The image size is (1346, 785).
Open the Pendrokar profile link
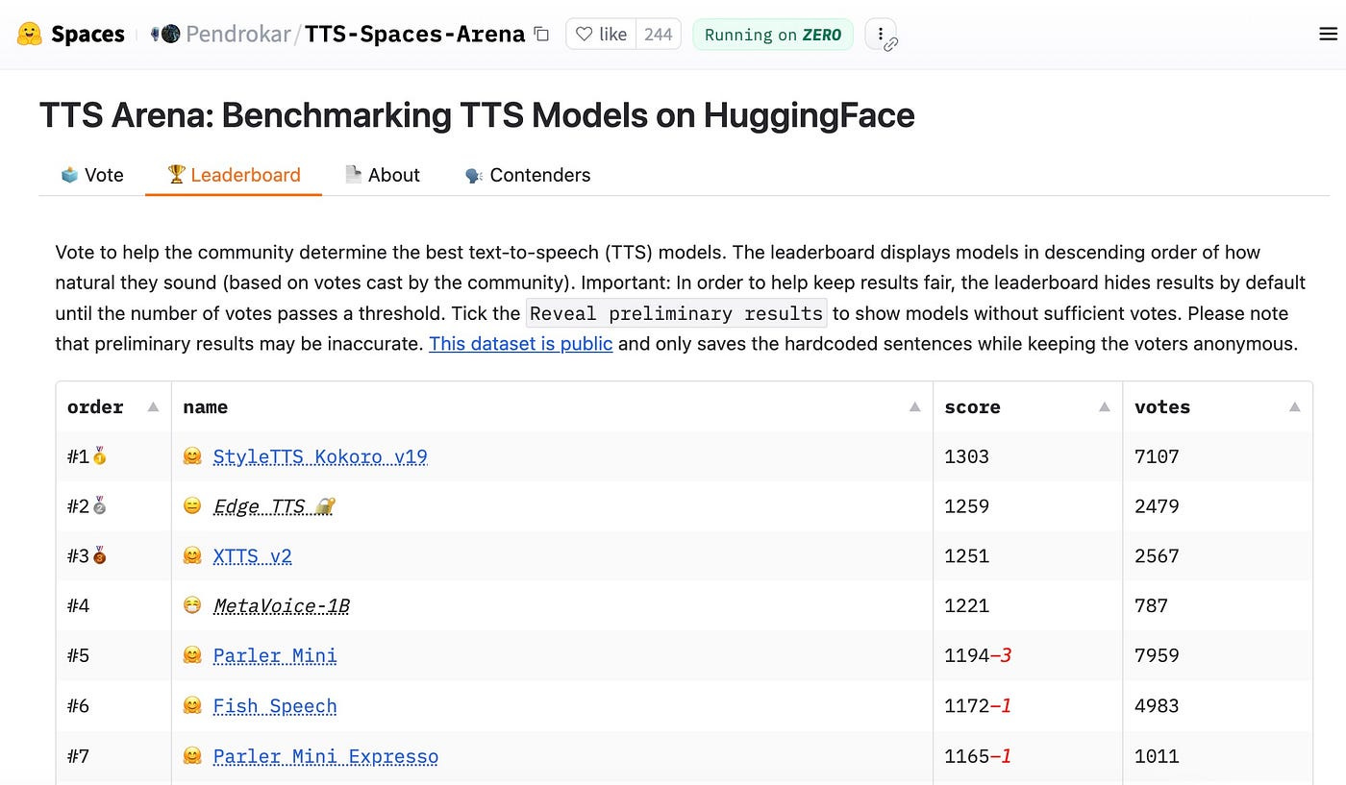[238, 35]
